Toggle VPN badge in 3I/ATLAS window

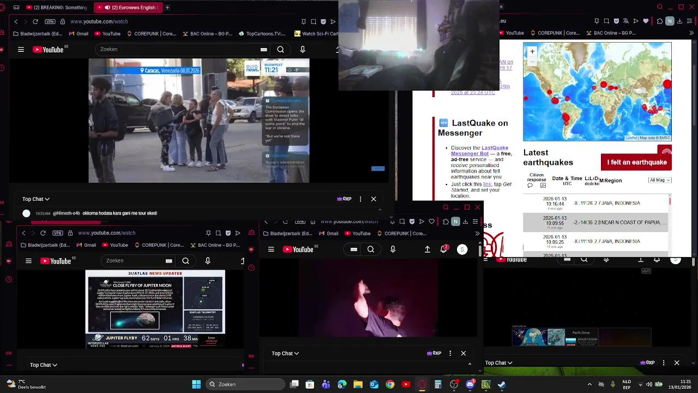[58, 233]
